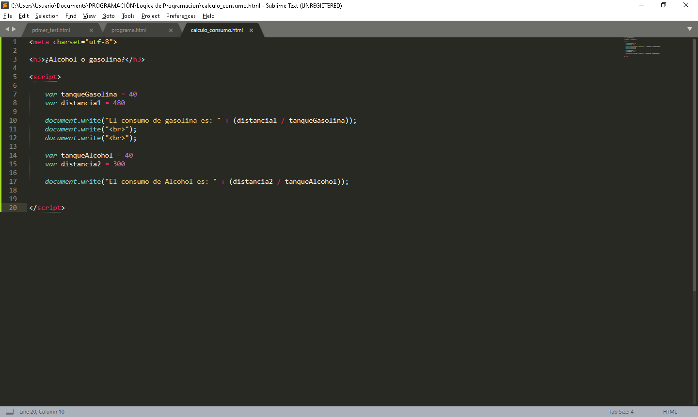
Task: Click the 'El consumo de gasolina es' string
Action: [x=163, y=121]
